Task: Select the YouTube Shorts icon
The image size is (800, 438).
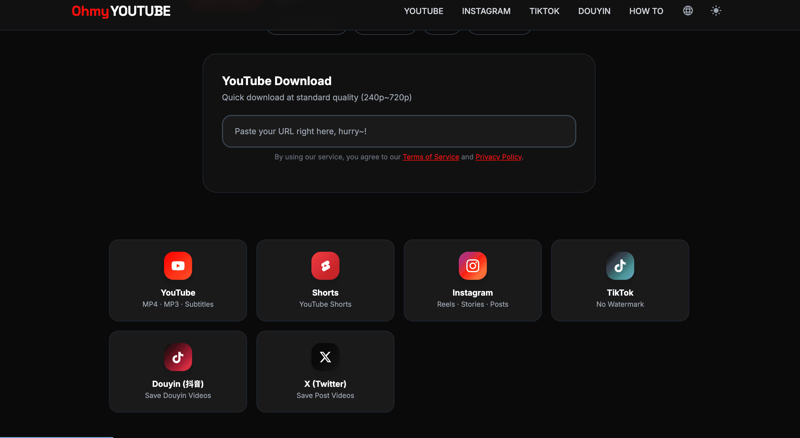Action: (325, 265)
